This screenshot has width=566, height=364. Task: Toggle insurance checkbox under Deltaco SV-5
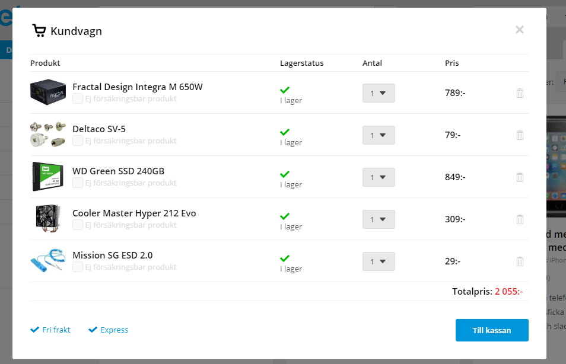click(x=78, y=141)
